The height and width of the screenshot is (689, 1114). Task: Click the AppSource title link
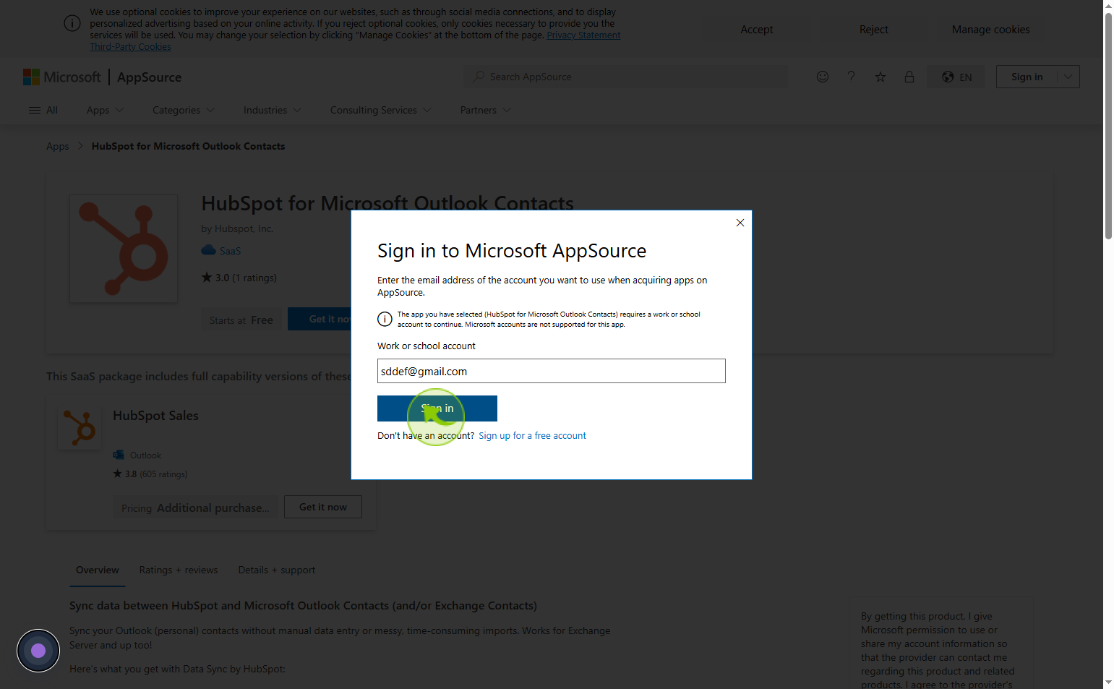pos(149,77)
